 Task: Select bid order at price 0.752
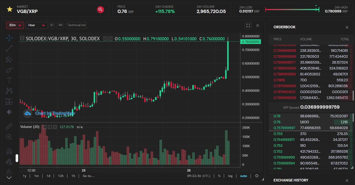click(x=310, y=151)
